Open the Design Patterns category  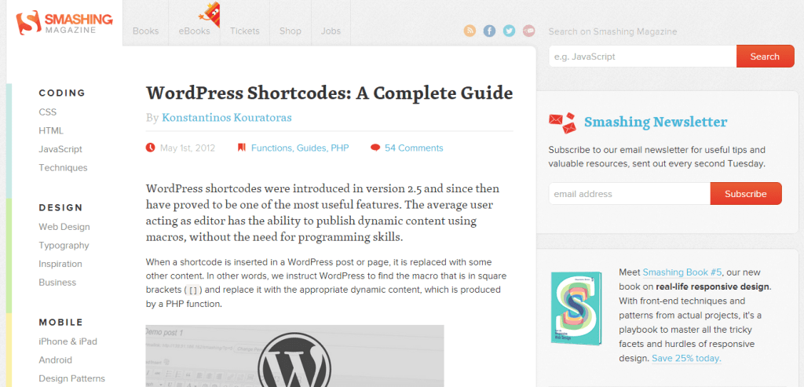(71, 378)
